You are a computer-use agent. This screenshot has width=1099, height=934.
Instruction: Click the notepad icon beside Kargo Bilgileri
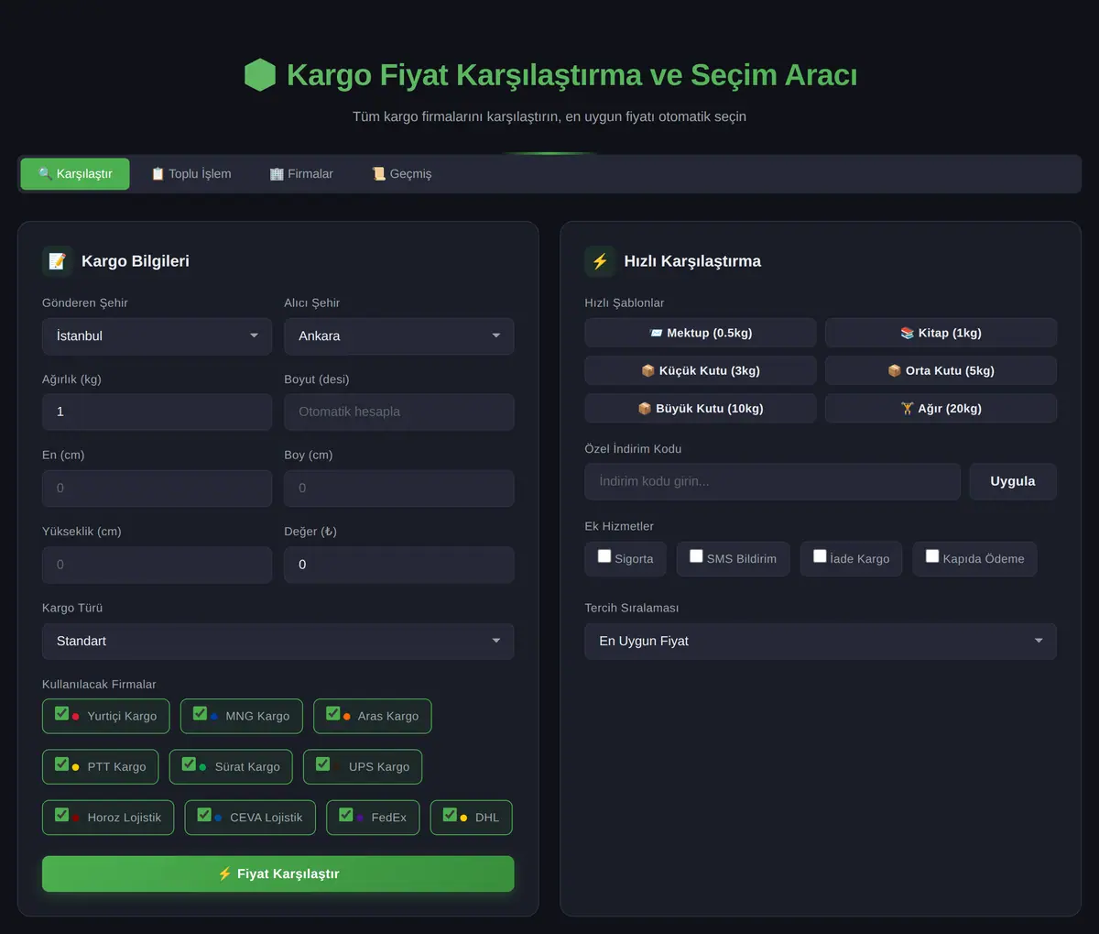(x=58, y=261)
